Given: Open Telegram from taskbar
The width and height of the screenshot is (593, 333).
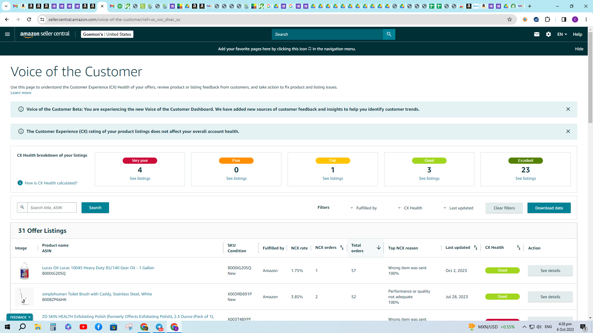Looking at the screenshot, I should 159,327.
